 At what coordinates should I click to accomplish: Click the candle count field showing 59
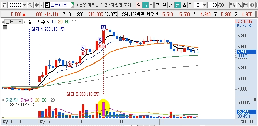[x=212, y=5]
